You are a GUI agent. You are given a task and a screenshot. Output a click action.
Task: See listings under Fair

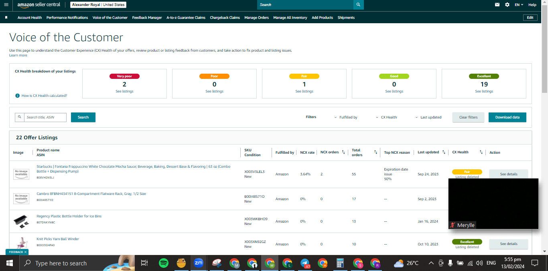tap(304, 91)
